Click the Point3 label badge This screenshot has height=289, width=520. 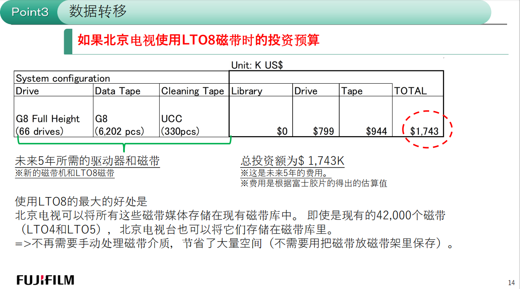point(30,12)
